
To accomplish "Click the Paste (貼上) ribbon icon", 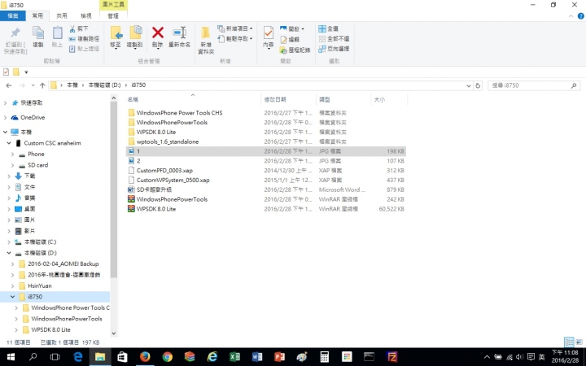I will click(x=57, y=33).
